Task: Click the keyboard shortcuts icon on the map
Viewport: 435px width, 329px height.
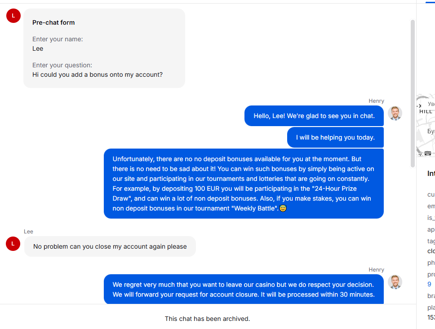Action: point(427,153)
